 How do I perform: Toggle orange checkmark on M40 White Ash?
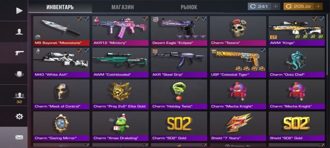(79, 50)
